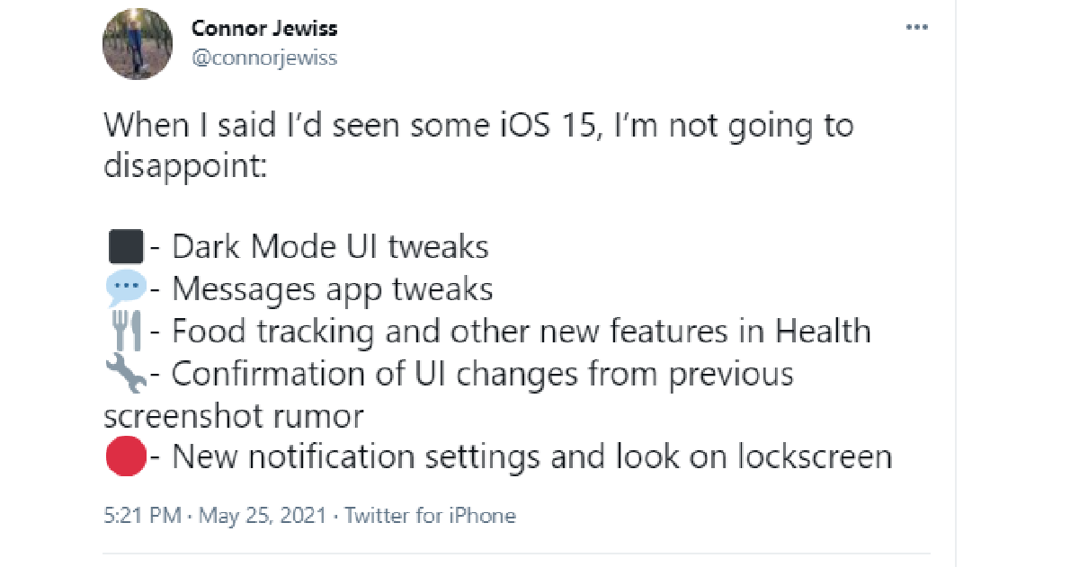
Task: Click Connor Jewiss's profile picture
Action: 137,45
